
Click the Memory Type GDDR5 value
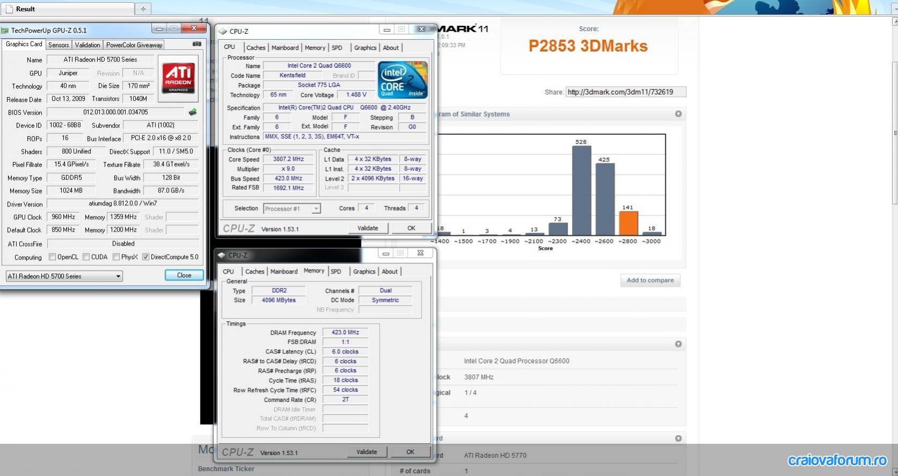[x=71, y=177]
